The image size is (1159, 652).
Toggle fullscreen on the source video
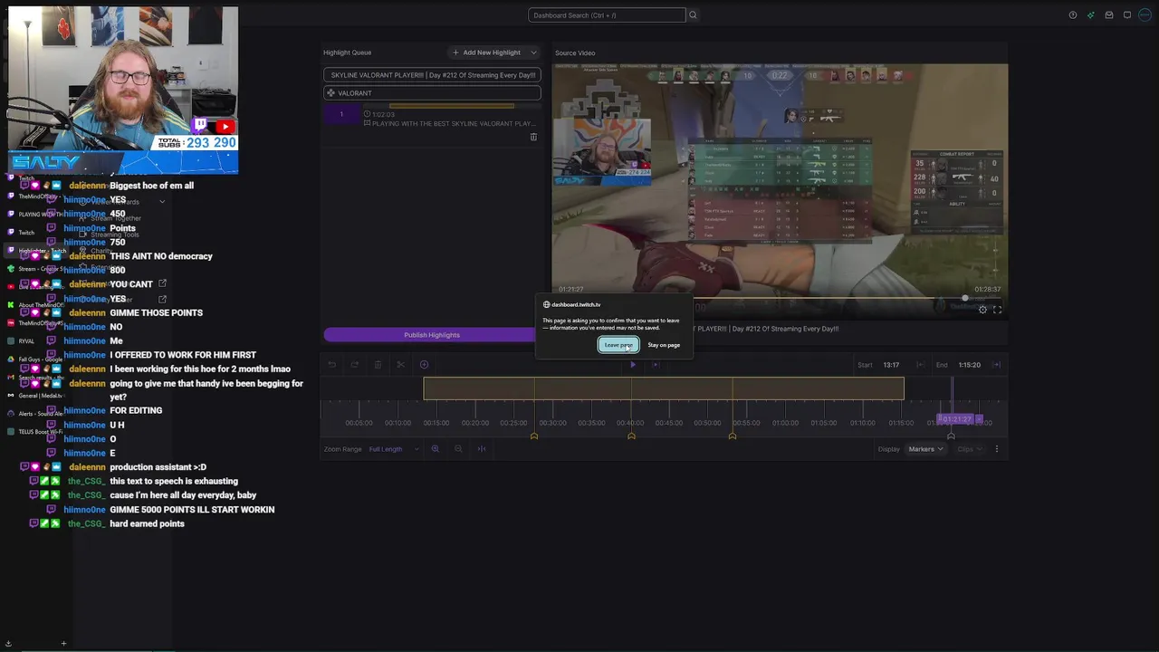point(997,310)
